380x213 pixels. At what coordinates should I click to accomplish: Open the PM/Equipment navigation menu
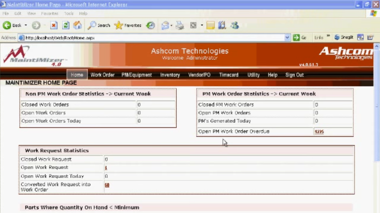pos(137,75)
